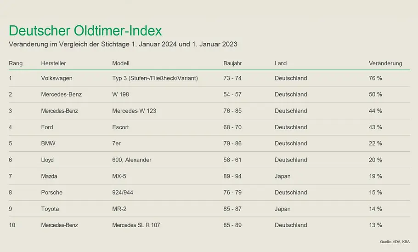This screenshot has height=252, width=418.
Task: Select the Mercedes-Benz cell in rank 2 row
Action: [61, 95]
